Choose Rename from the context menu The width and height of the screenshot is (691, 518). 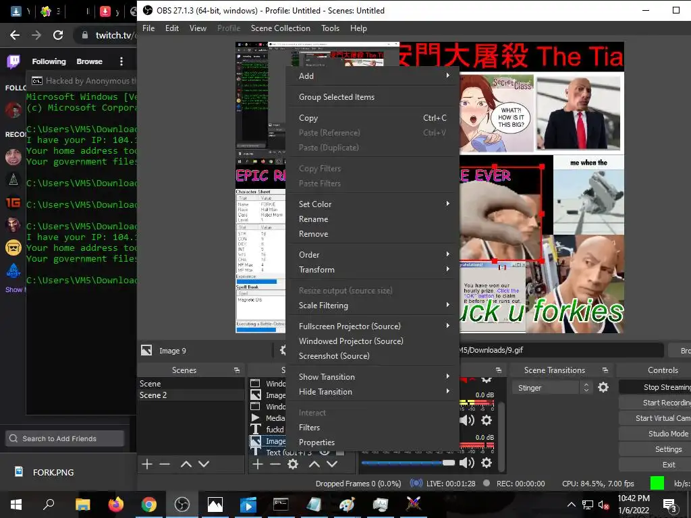372,219
